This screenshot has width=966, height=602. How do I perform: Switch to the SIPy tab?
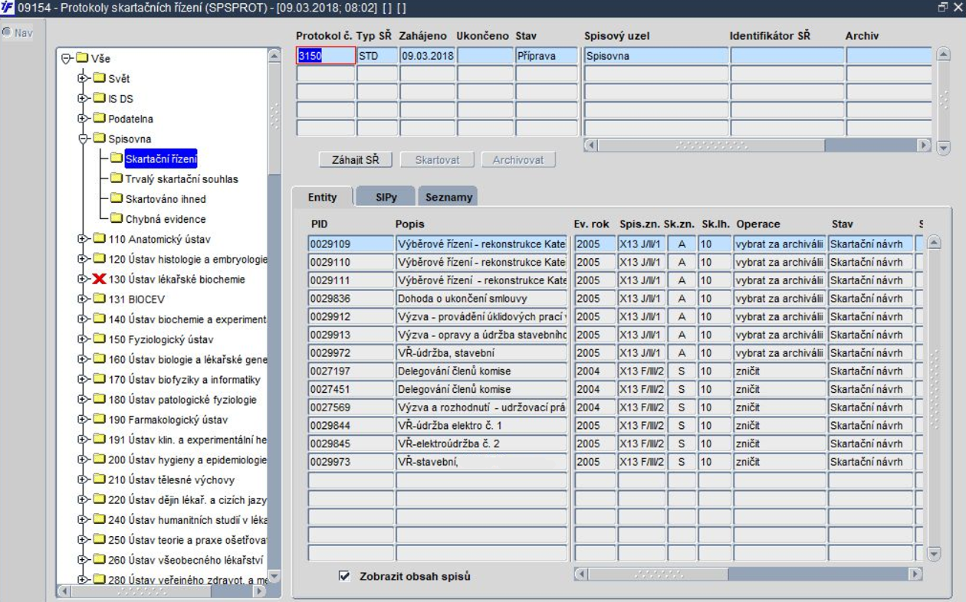[386, 197]
